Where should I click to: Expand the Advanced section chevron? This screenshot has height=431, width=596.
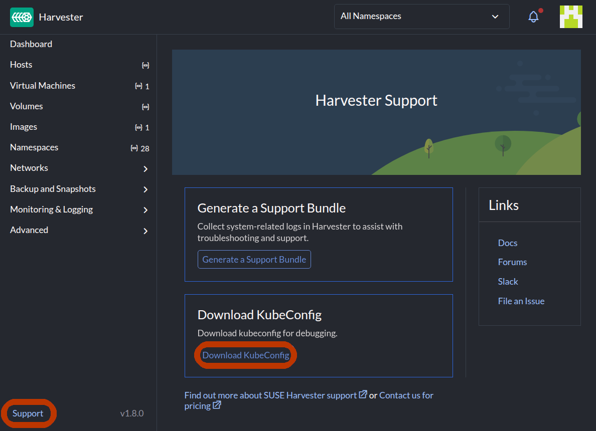pos(145,231)
